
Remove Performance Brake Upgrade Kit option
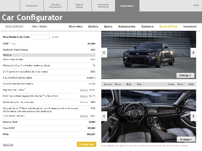pyautogui.click(x=84, y=96)
